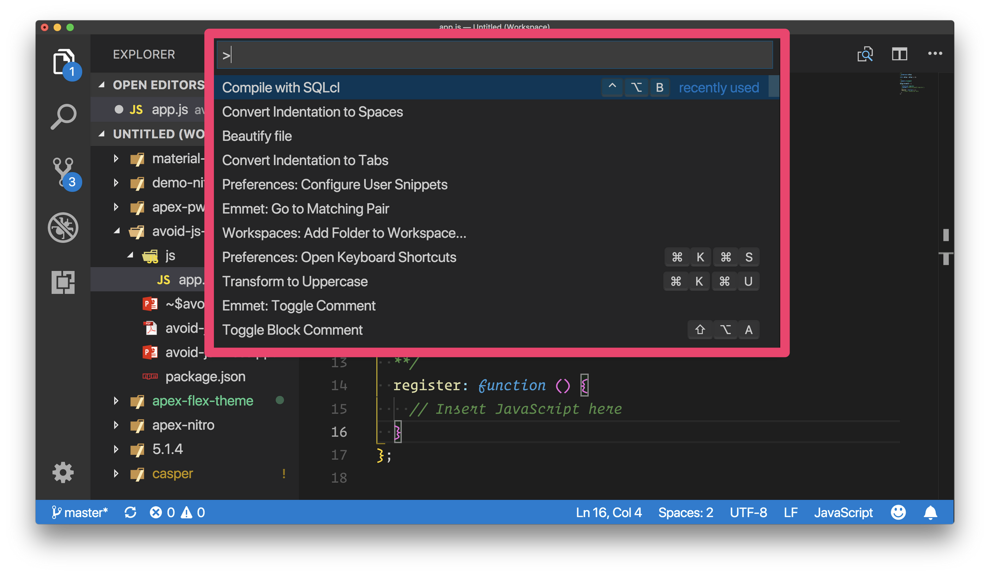Screen dimensions: 990x575
Task: Open Source Control showing 3 pending changes
Action: click(x=63, y=171)
